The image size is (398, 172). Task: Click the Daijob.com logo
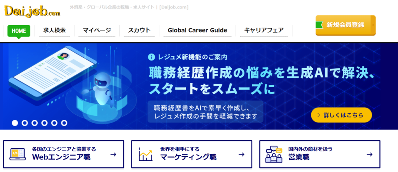(33, 11)
